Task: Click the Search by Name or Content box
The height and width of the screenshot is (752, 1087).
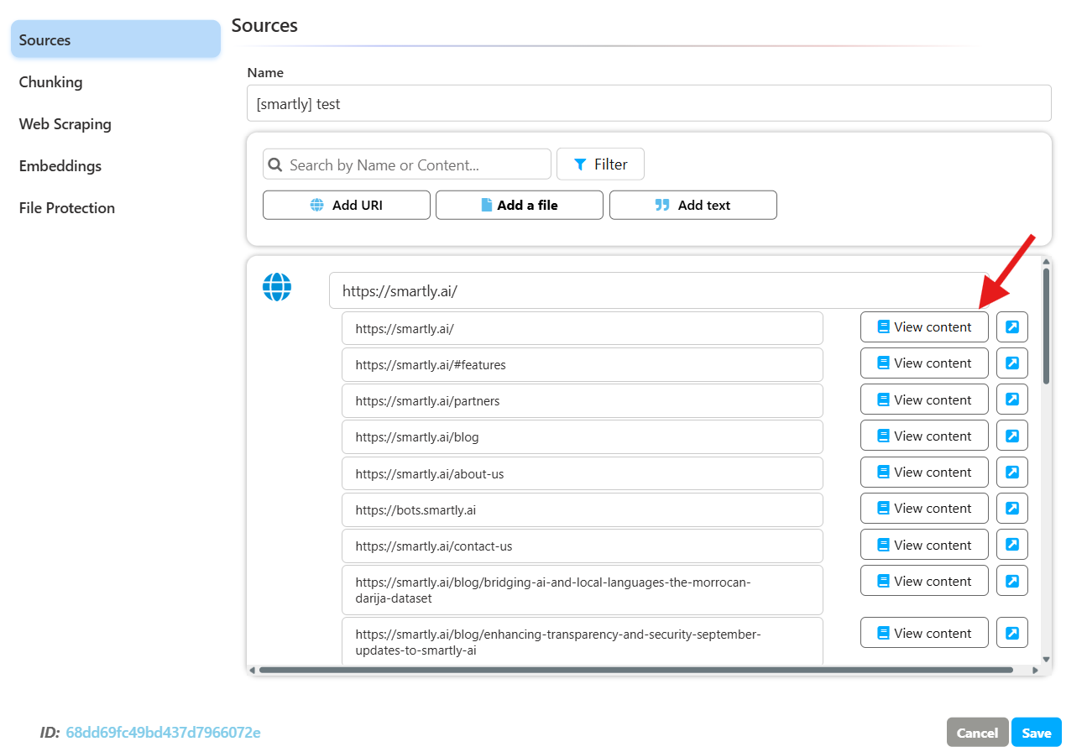Action: point(407,164)
